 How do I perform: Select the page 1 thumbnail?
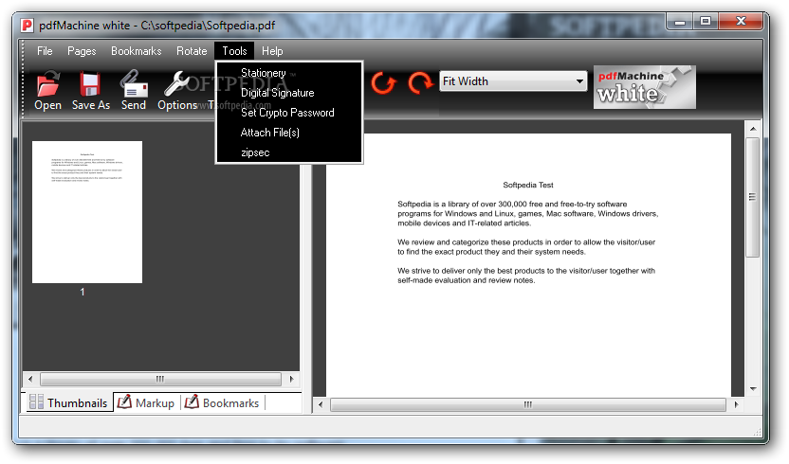coord(87,211)
